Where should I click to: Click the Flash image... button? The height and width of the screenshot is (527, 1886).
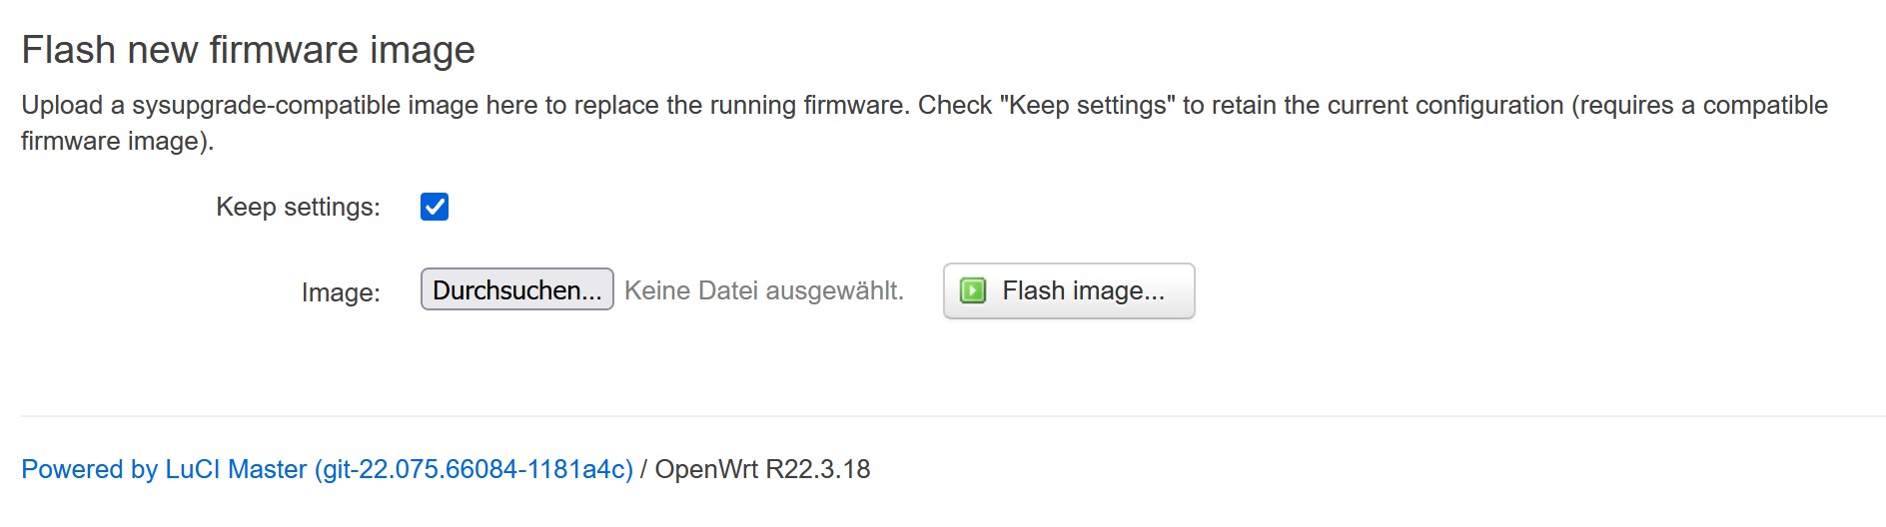[x=1068, y=290]
